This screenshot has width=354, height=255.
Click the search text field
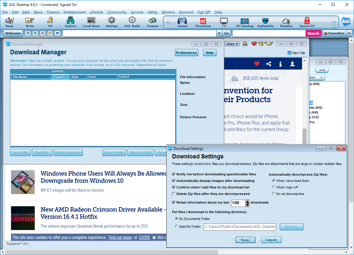click(269, 33)
